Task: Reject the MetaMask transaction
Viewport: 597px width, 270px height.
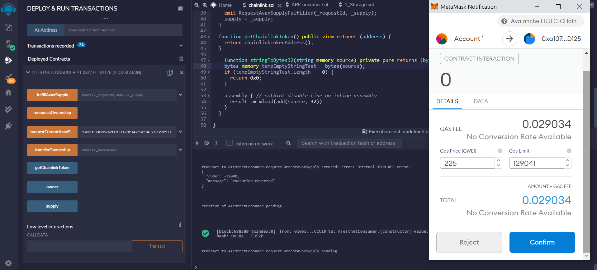Action: (469, 242)
